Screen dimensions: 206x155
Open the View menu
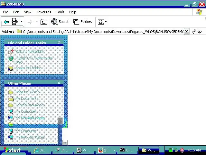click(28, 12)
